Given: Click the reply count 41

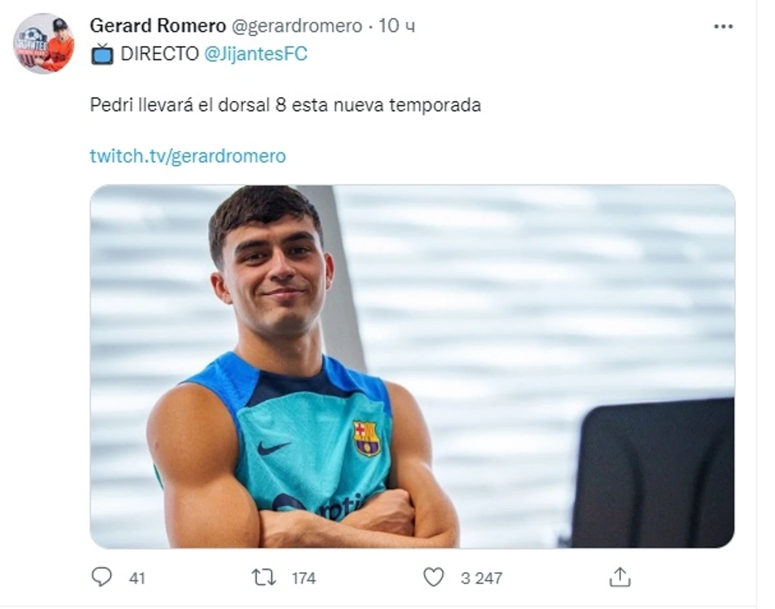Looking at the screenshot, I should (137, 578).
